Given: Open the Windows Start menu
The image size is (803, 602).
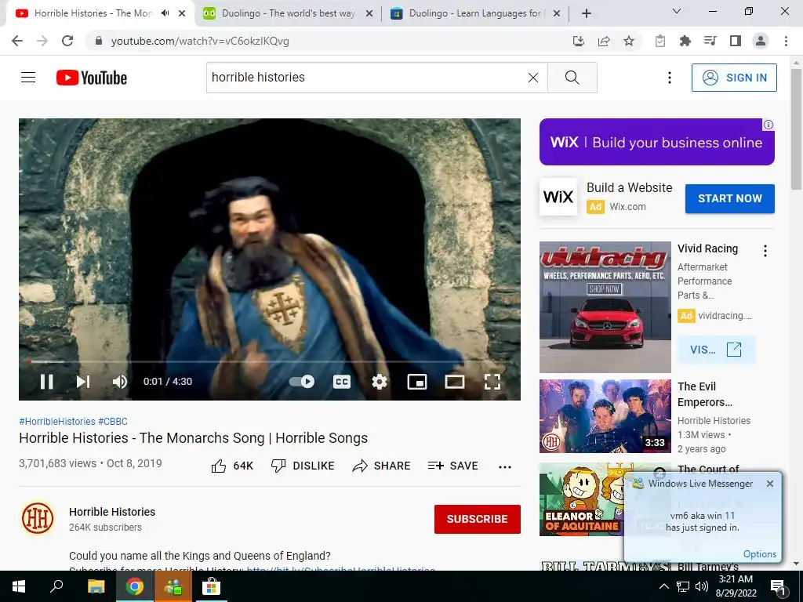Looking at the screenshot, I should (x=19, y=586).
